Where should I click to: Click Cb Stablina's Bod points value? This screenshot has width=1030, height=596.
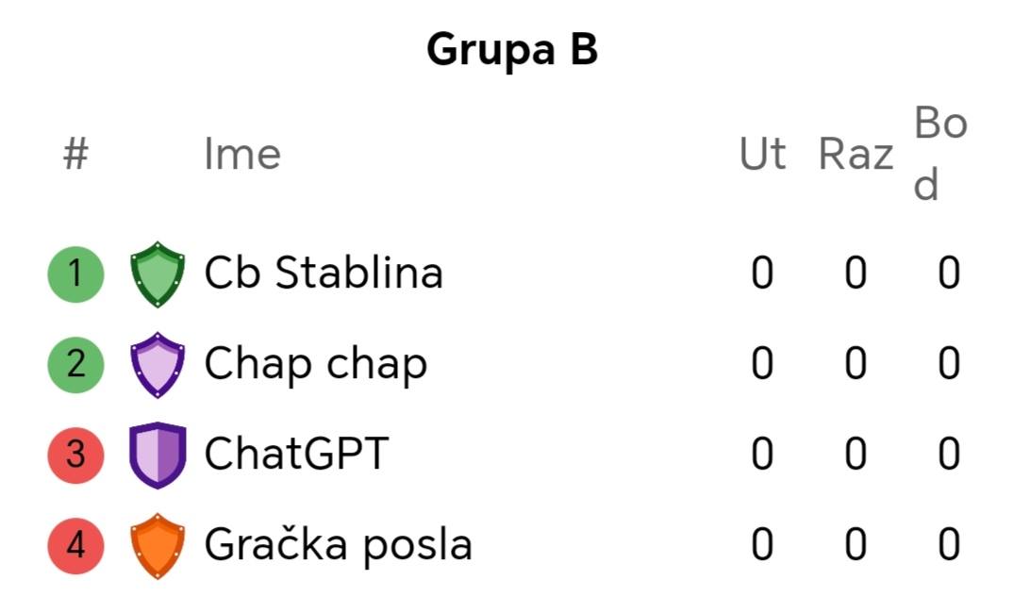pos(949,273)
